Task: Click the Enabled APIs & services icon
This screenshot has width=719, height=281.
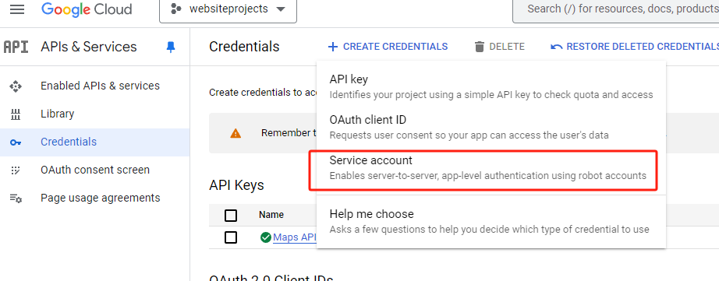Action: [x=16, y=86]
